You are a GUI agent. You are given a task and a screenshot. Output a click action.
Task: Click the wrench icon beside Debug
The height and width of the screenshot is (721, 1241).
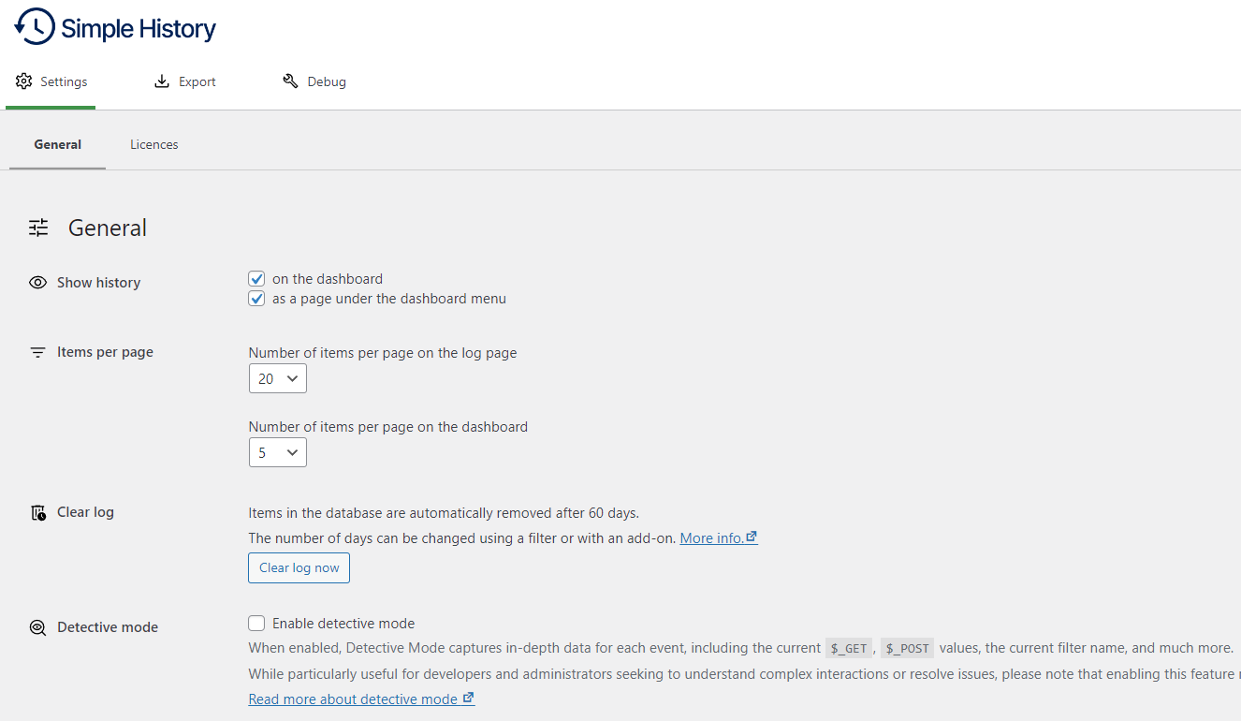290,81
